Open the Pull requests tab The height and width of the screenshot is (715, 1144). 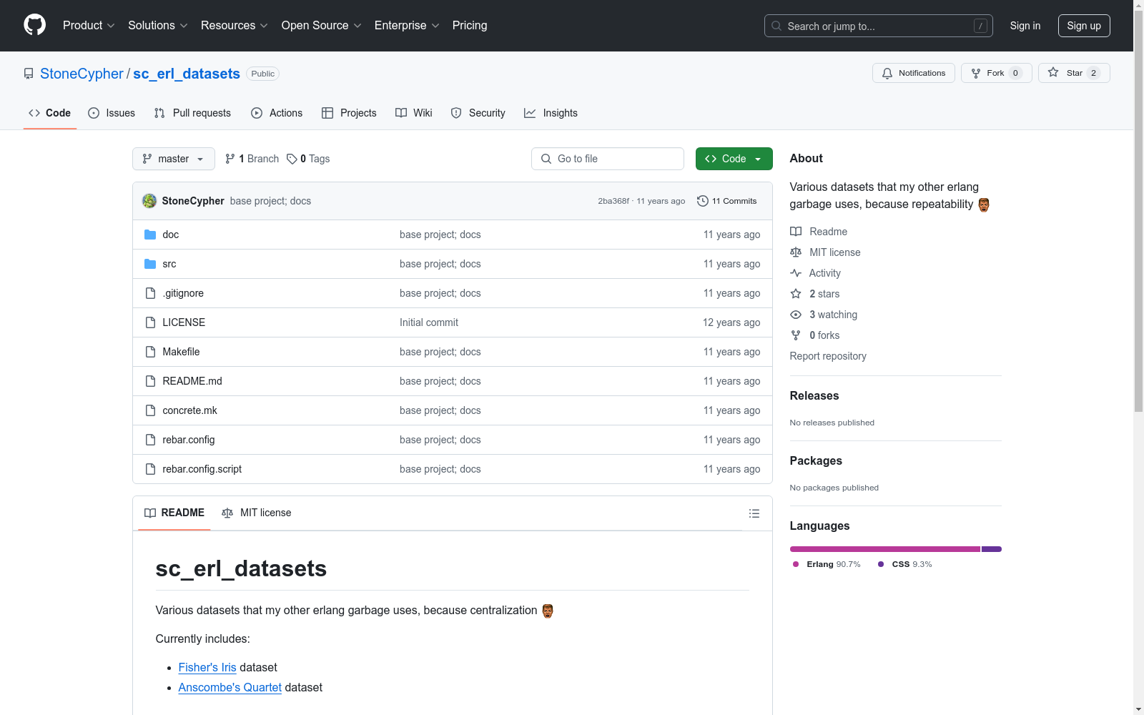pyautogui.click(x=192, y=113)
